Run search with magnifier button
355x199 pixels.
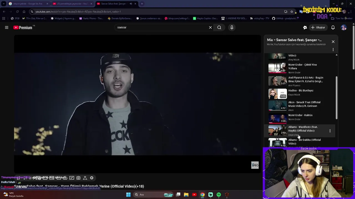click(x=219, y=27)
